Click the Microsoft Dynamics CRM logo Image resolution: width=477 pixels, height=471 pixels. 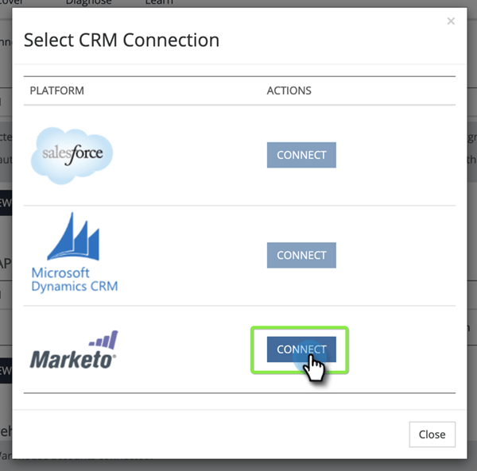[x=75, y=253]
